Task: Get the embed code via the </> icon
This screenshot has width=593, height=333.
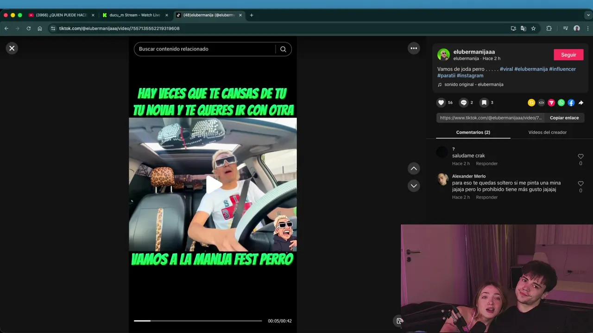Action: coord(541,103)
